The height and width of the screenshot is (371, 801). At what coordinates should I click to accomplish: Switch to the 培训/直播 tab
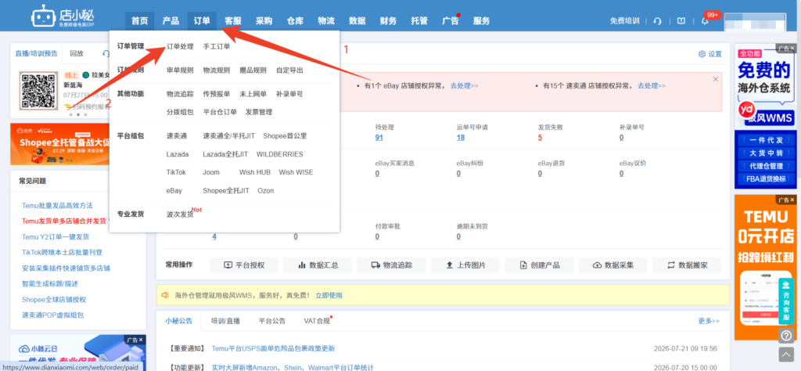(225, 321)
